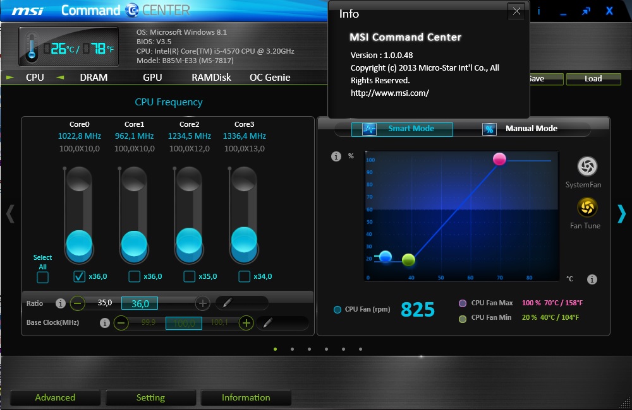Decrease Base Clock with the minus button
632x410 pixels.
121,323
